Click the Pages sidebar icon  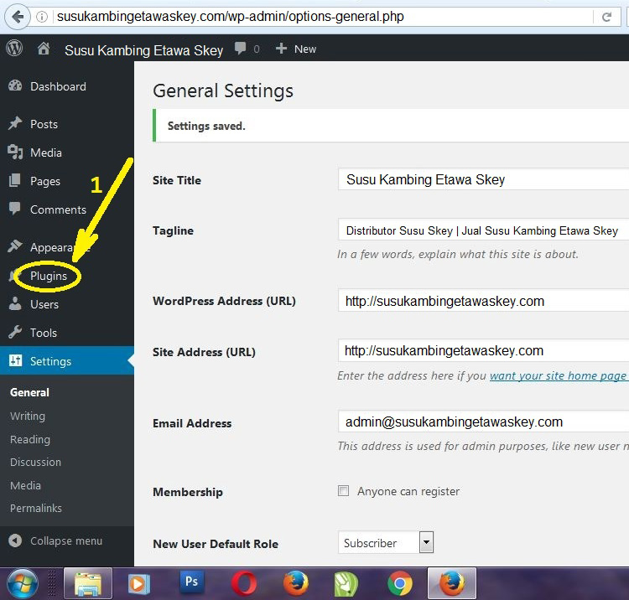[x=15, y=181]
